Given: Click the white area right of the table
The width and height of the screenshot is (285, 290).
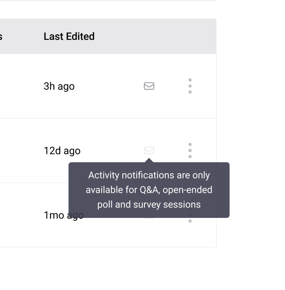Looking at the screenshot, I should coord(251,122).
